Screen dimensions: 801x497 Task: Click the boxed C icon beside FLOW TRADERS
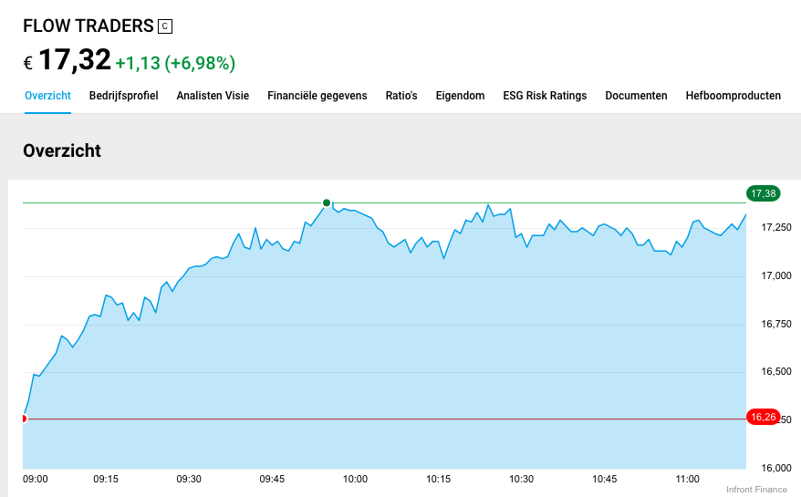(x=165, y=26)
